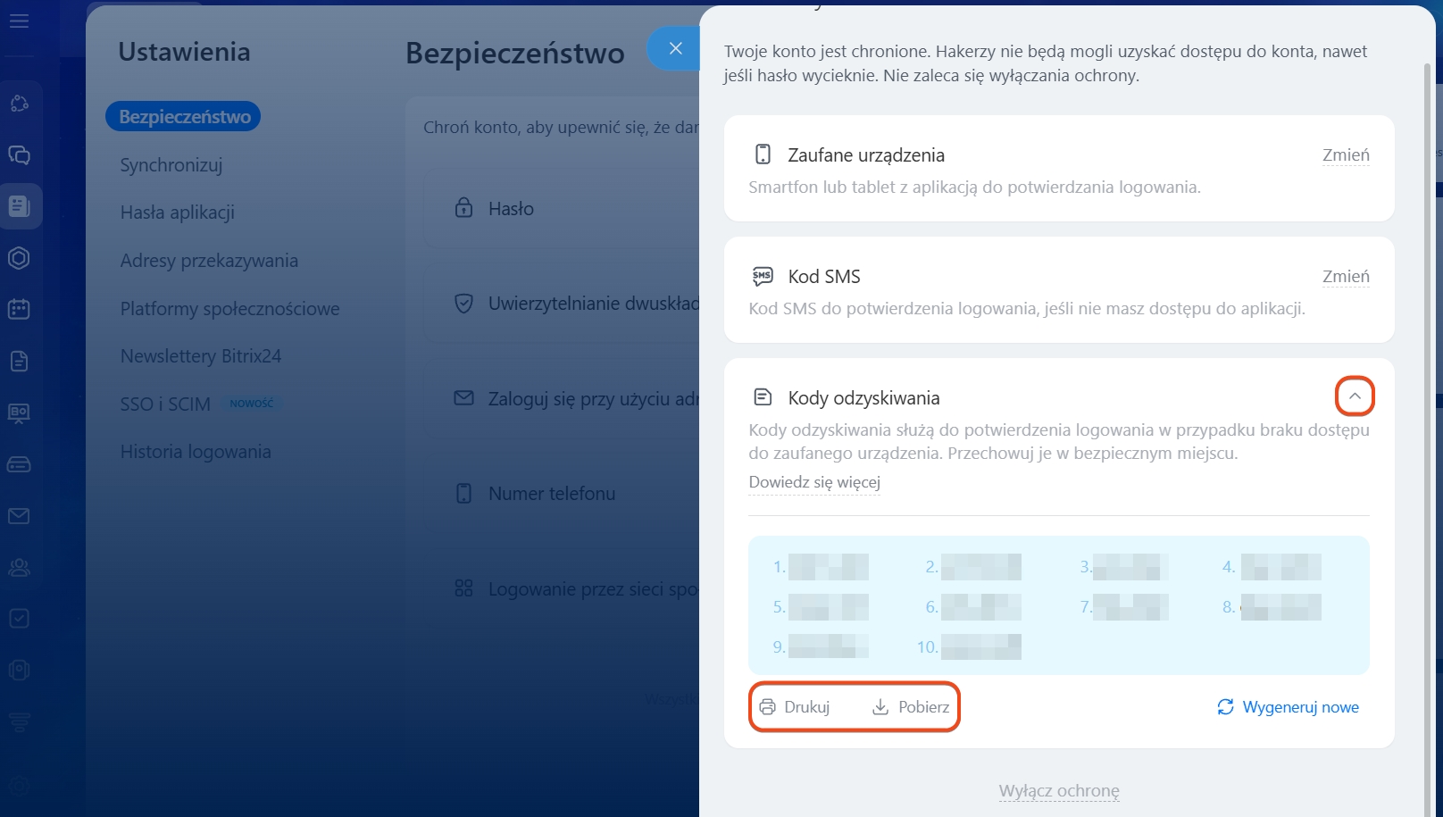Open the Hasło security row

(562, 209)
